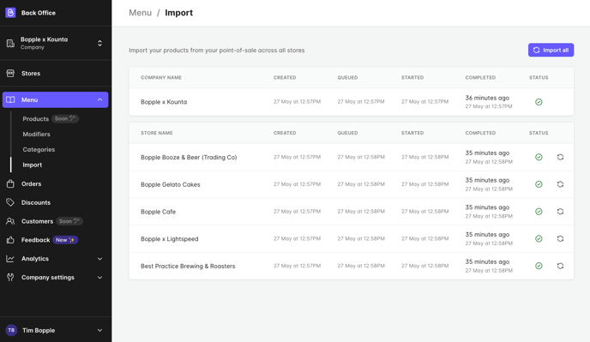The width and height of the screenshot is (590, 342).
Task: Collapse the Menu section chevron
Action: (x=99, y=99)
